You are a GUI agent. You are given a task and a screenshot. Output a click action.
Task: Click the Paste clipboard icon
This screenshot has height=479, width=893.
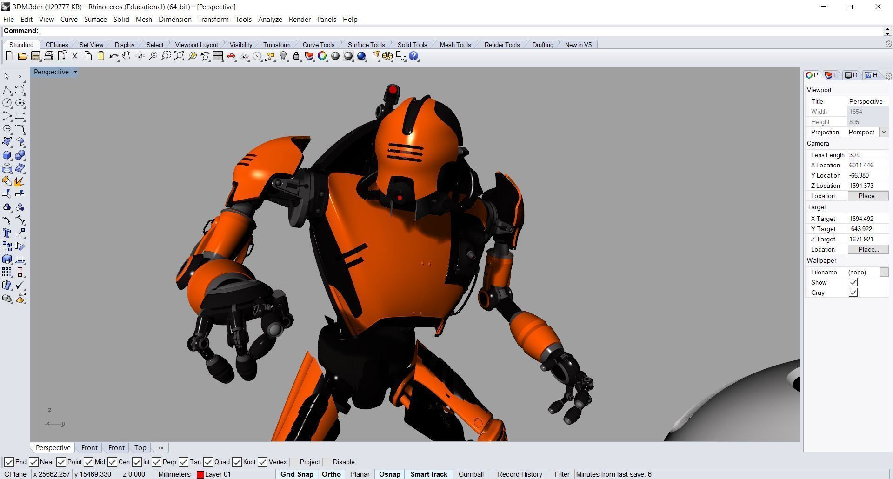pos(101,56)
